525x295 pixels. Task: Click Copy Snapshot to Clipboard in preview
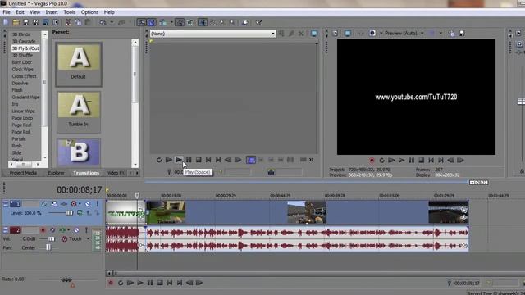(x=452, y=33)
